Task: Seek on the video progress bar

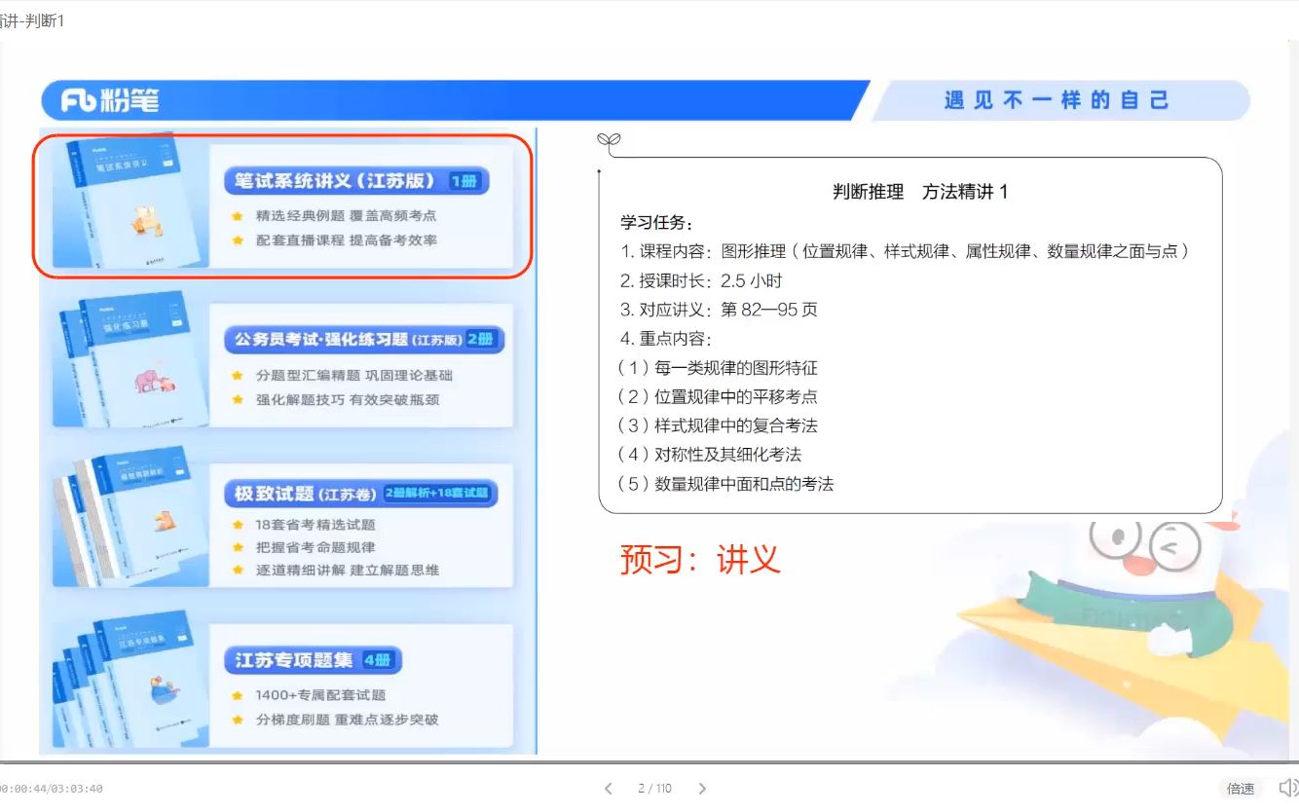Action: (x=649, y=761)
